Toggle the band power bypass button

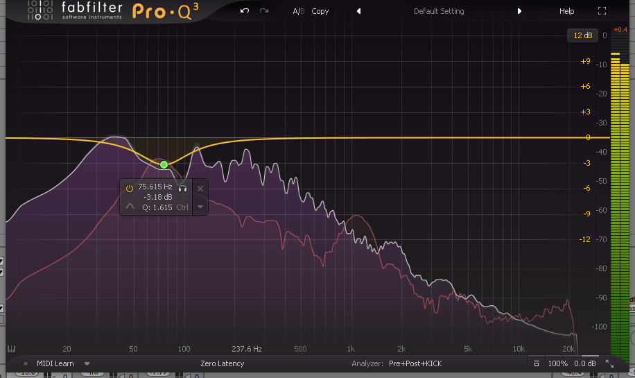[x=130, y=189]
